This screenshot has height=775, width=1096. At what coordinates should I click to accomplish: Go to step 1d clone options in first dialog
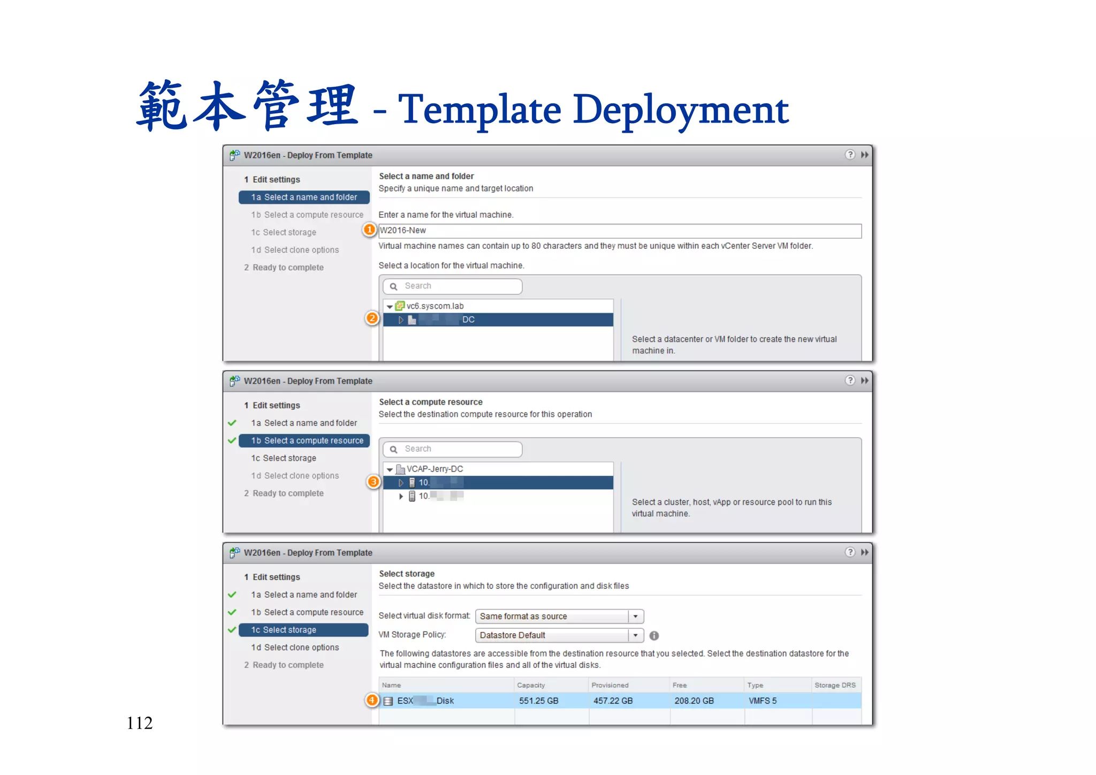point(295,250)
